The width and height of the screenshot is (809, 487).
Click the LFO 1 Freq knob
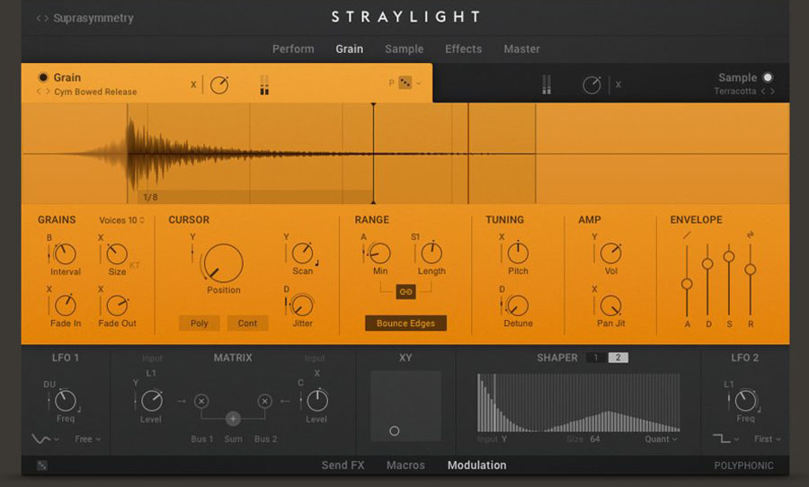(x=66, y=401)
